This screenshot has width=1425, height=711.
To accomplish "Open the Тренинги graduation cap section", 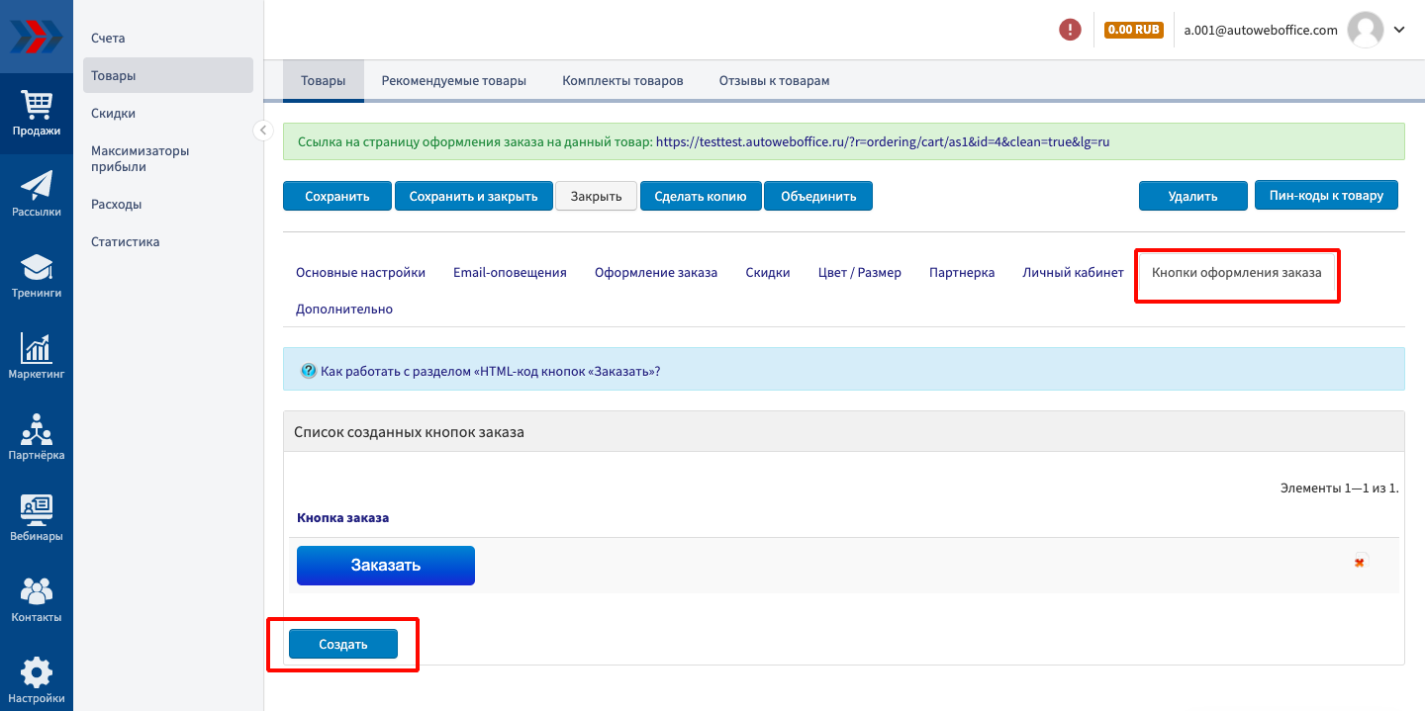I will (x=37, y=275).
